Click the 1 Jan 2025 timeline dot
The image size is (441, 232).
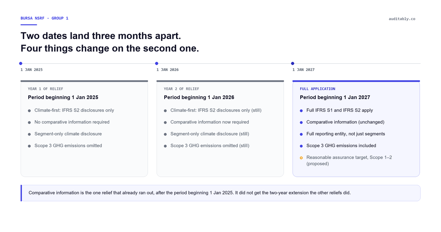click(x=21, y=63)
